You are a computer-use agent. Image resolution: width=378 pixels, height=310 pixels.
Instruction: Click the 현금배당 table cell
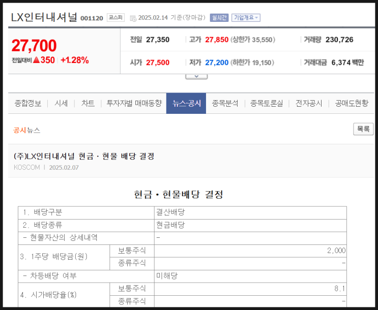[250, 225]
